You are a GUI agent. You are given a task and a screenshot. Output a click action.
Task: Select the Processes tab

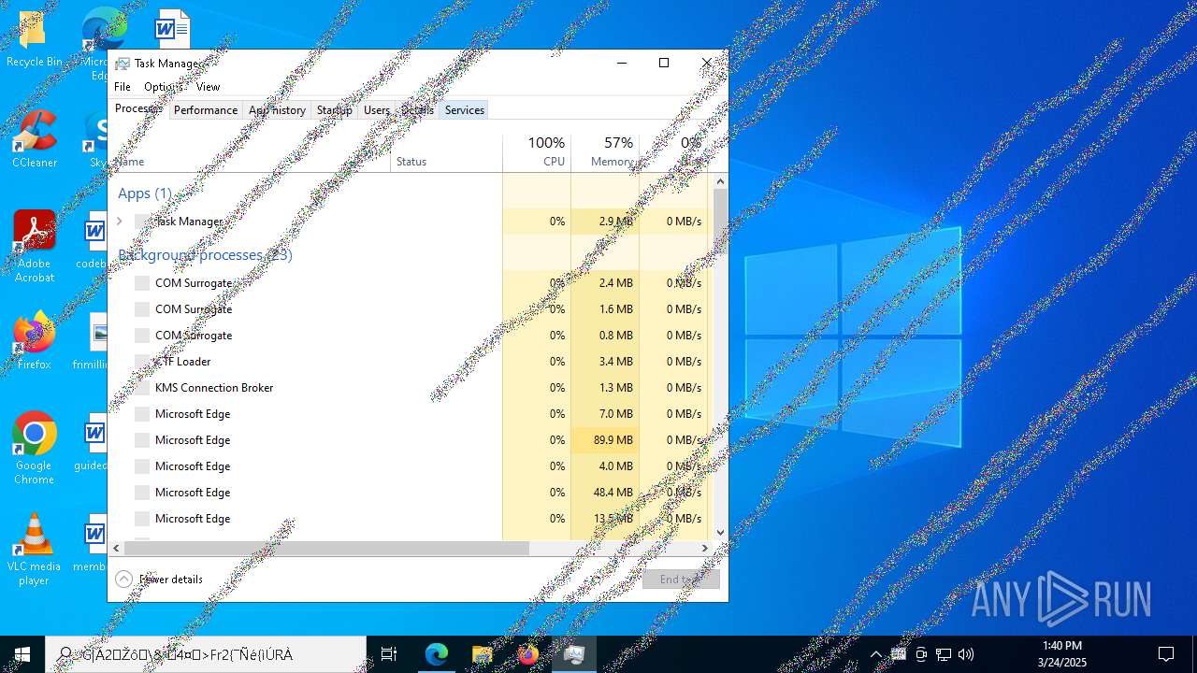[x=139, y=108]
